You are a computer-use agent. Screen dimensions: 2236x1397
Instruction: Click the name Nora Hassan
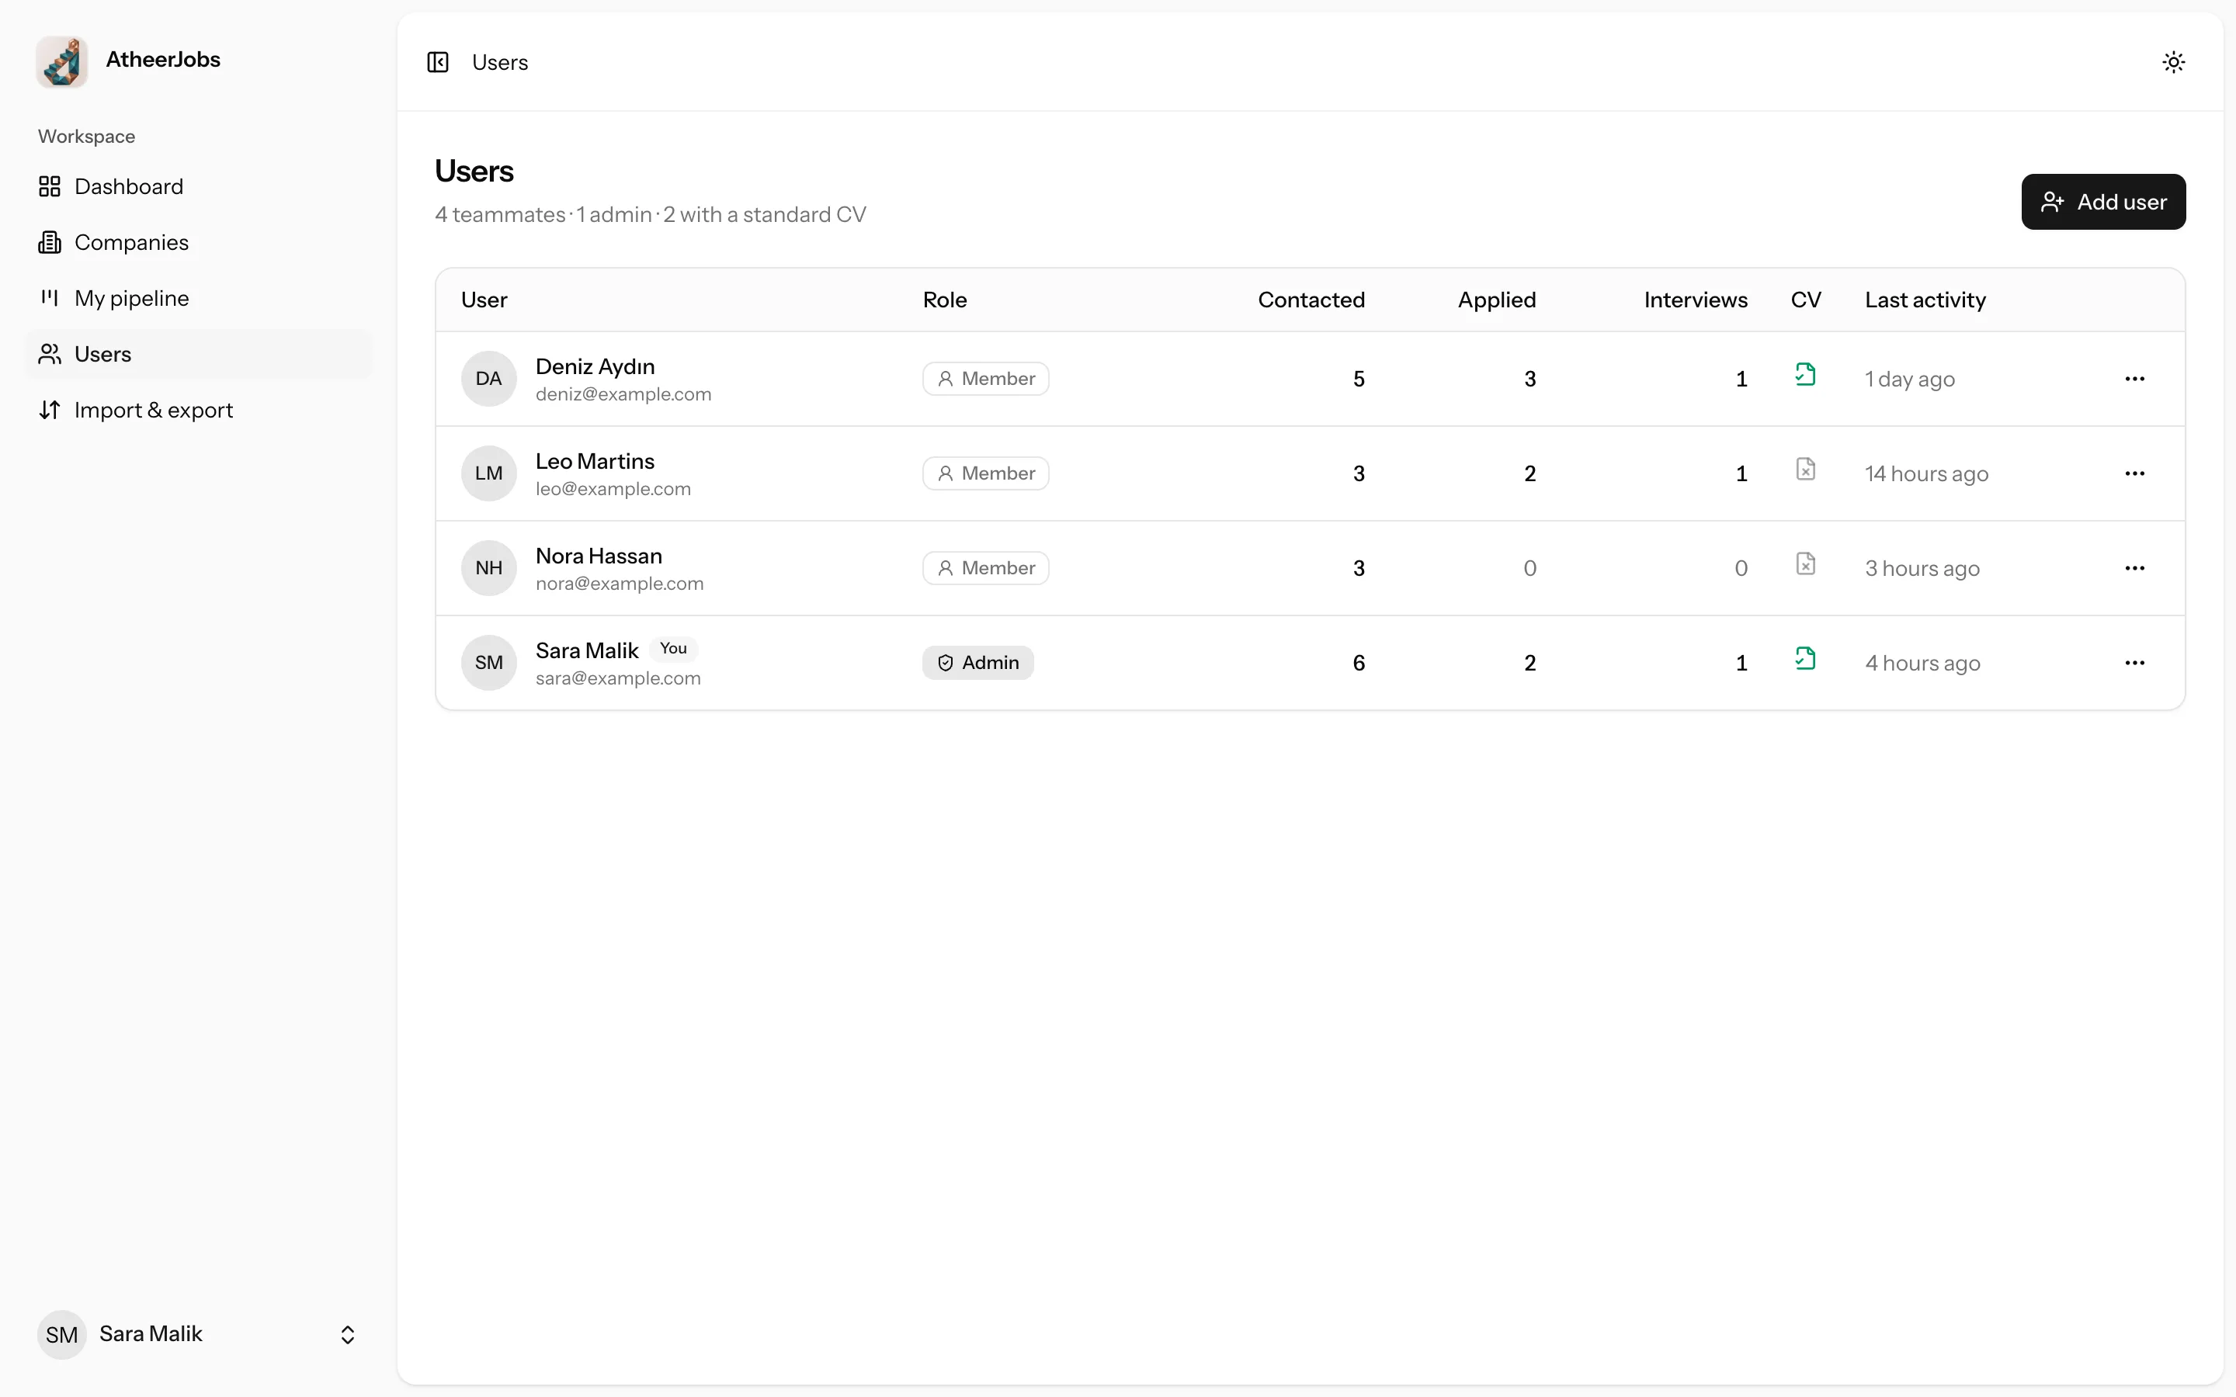point(599,556)
